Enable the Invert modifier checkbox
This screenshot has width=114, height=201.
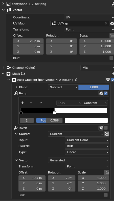[106, 128]
